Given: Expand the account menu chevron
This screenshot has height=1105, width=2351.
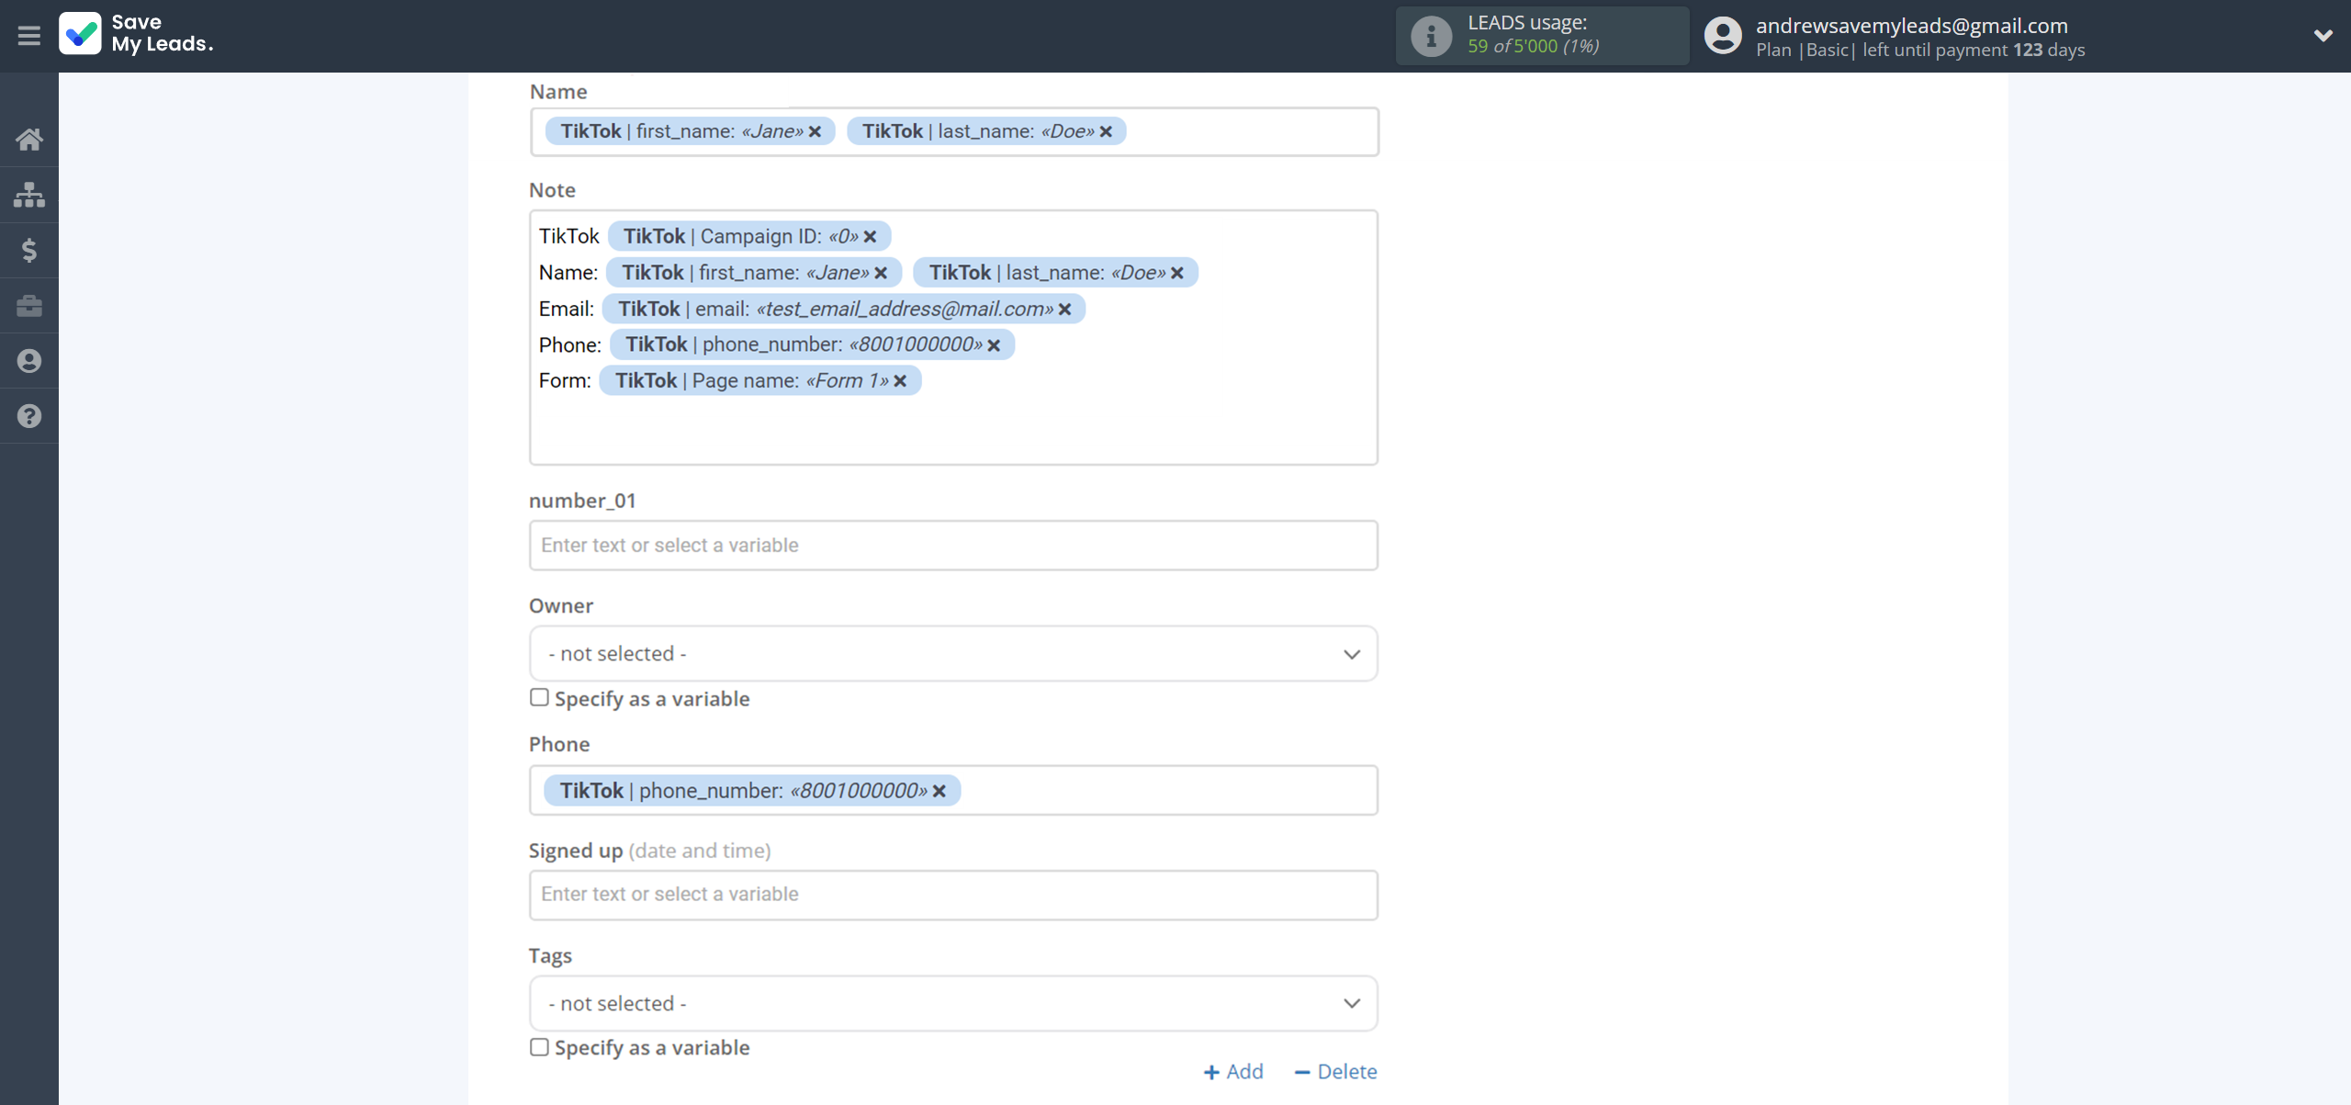Looking at the screenshot, I should (2323, 36).
